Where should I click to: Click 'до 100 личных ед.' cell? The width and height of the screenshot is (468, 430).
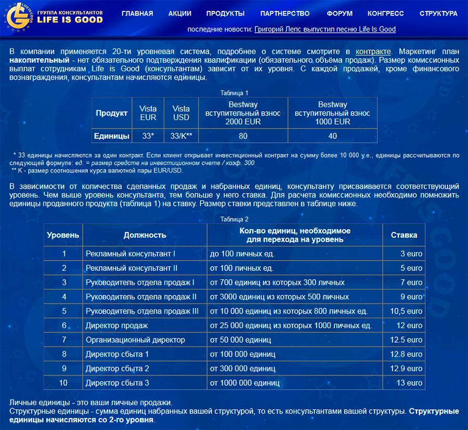(295, 254)
